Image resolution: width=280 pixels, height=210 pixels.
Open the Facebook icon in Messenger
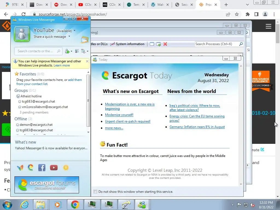point(42,168)
